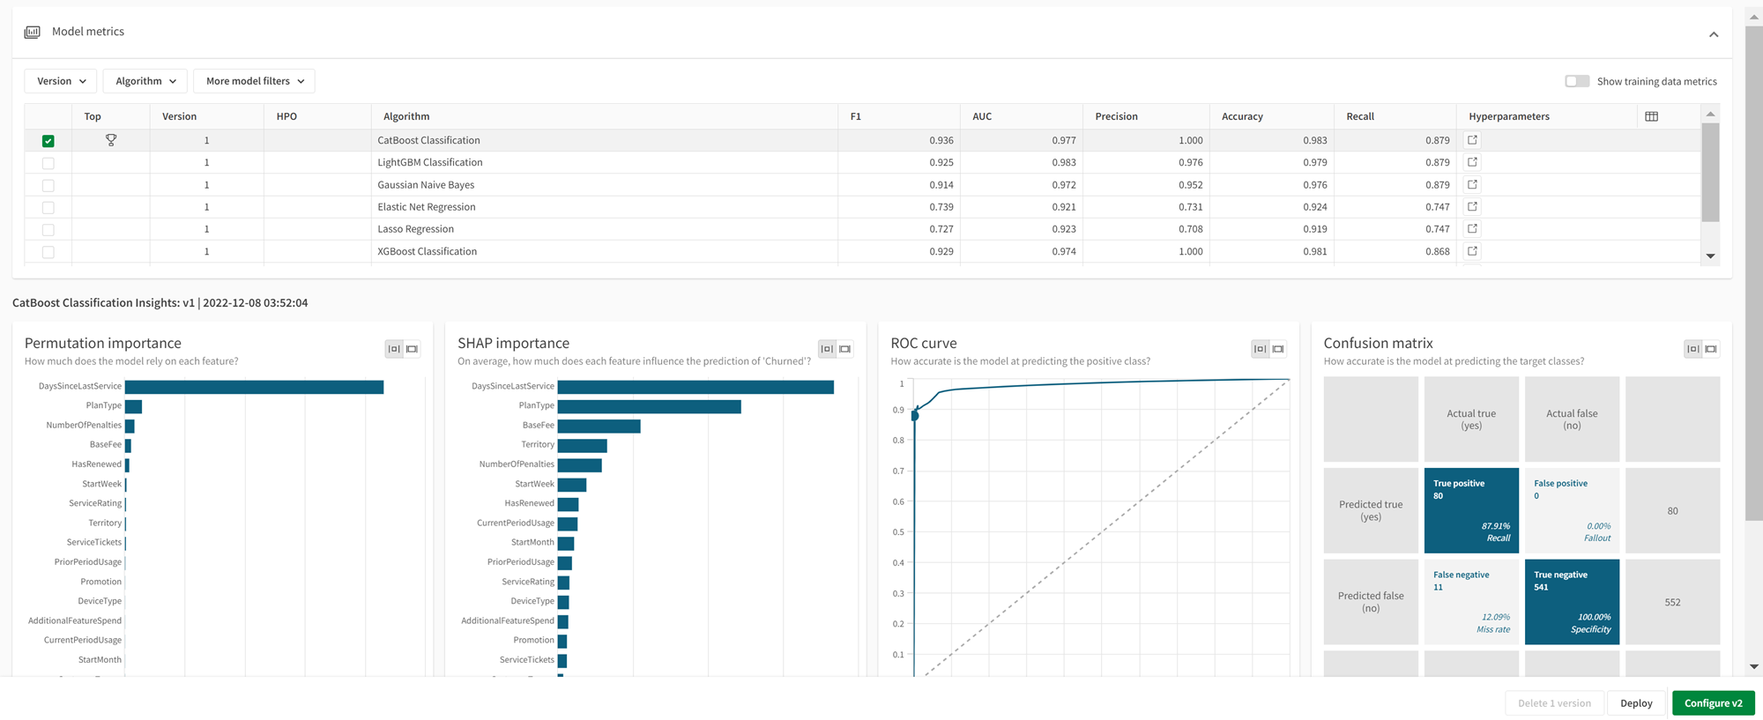
Task: Check the Lasso Regression row checkbox
Action: click(x=48, y=229)
